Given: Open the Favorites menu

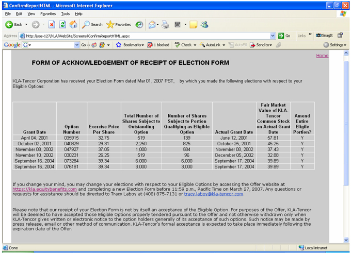Looking at the screenshot, I should tap(48, 14).
